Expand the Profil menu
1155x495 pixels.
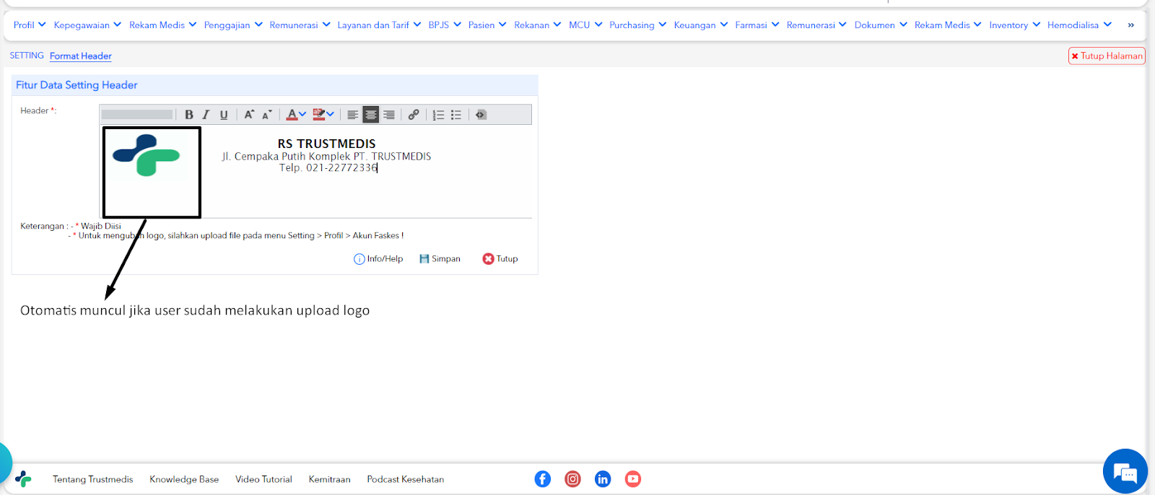(x=30, y=25)
